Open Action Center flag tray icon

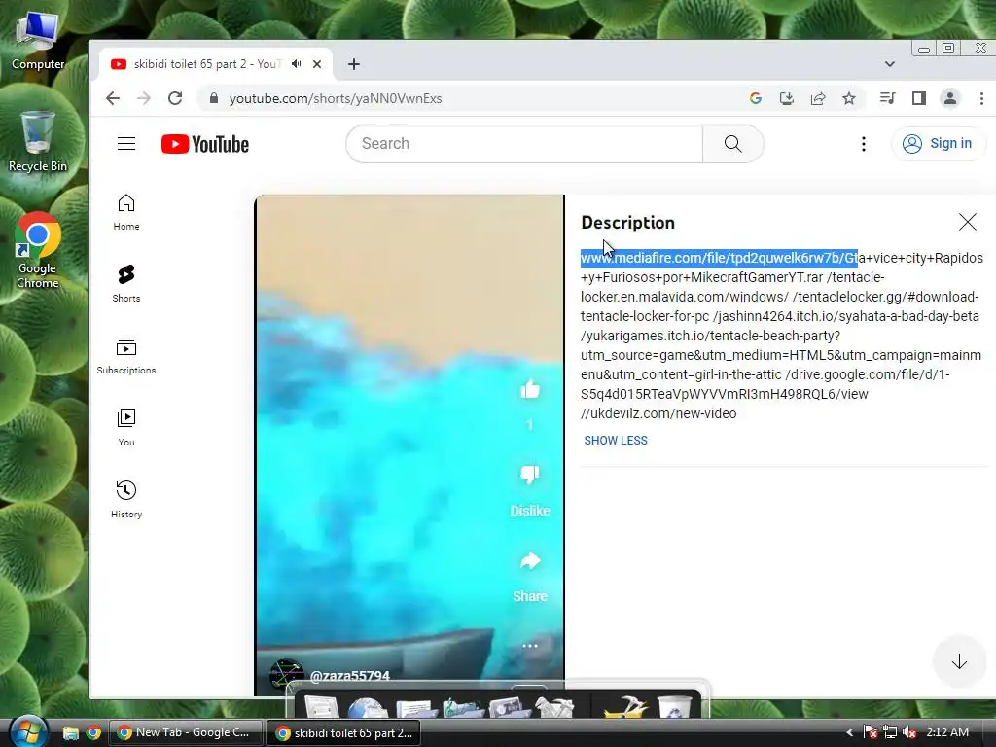click(x=871, y=732)
